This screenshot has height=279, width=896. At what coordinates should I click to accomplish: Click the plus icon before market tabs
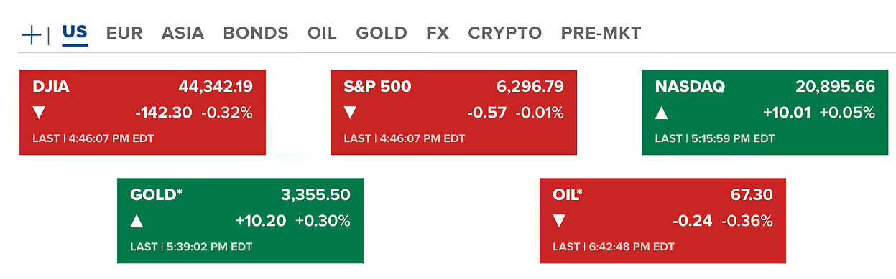[x=32, y=34]
